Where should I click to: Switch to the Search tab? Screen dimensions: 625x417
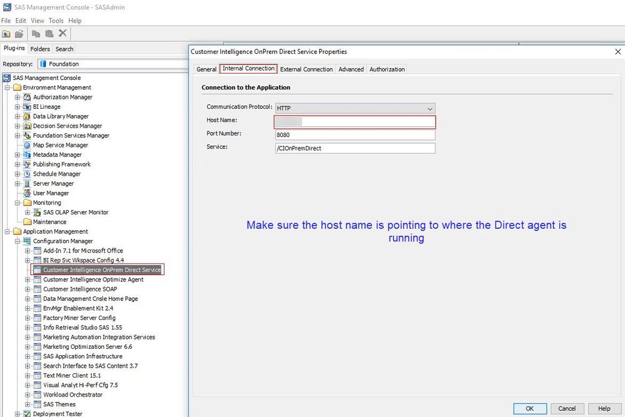point(64,49)
